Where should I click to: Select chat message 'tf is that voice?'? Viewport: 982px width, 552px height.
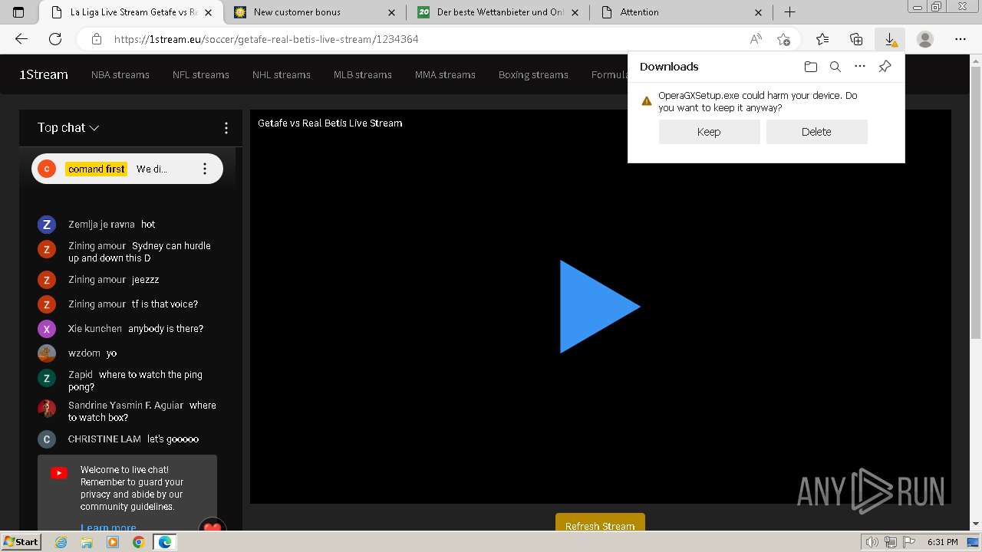click(165, 304)
